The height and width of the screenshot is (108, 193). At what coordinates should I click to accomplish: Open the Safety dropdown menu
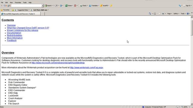click(176, 13)
